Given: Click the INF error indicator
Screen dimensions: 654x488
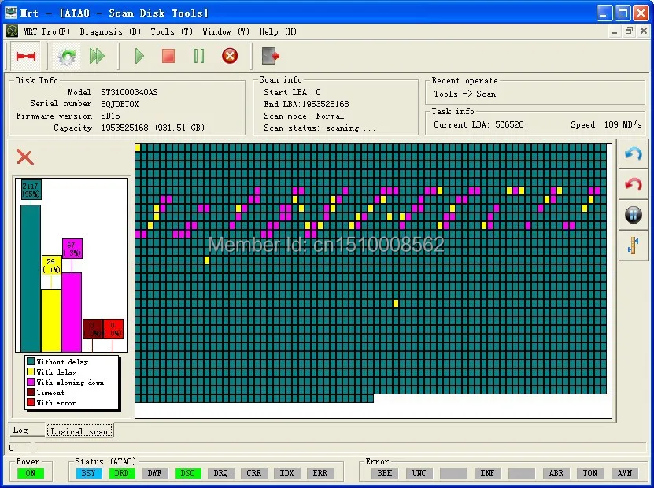Looking at the screenshot, I should click(487, 473).
